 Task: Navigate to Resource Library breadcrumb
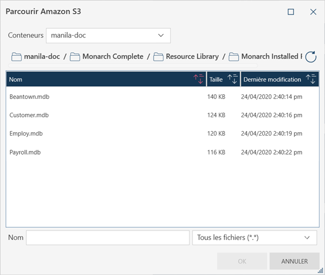tap(192, 56)
